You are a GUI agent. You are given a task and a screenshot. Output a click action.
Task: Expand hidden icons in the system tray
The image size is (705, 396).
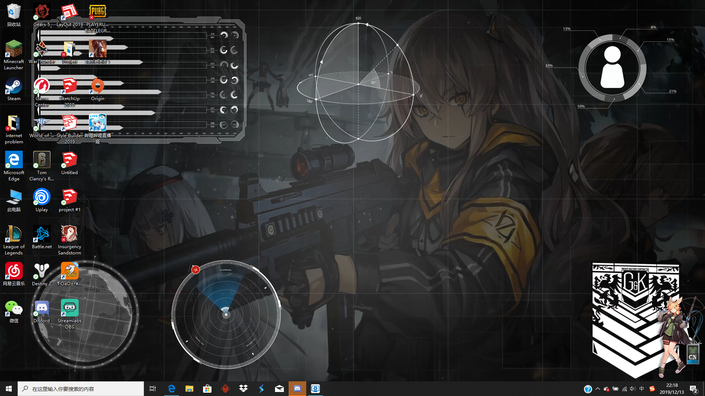coord(598,388)
